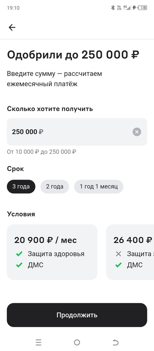Tap the Продолжить button
The width and height of the screenshot is (154, 351).
pos(77,315)
